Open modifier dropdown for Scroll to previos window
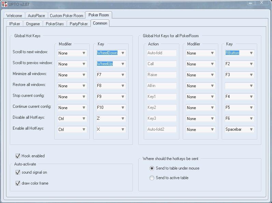Viewport: 272px width, 203px height. [72, 64]
